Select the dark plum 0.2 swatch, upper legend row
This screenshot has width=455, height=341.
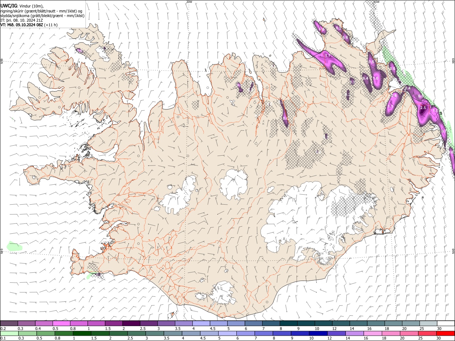point(9,324)
